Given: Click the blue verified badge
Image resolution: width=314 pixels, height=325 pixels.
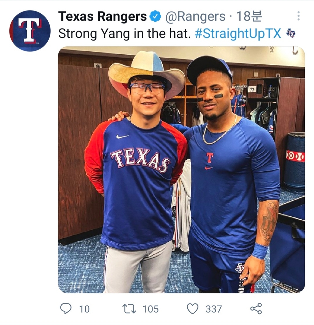Looking at the screenshot, I should (x=155, y=17).
